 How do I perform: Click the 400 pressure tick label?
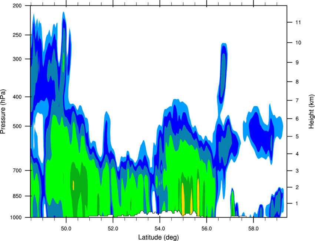[17, 97]
